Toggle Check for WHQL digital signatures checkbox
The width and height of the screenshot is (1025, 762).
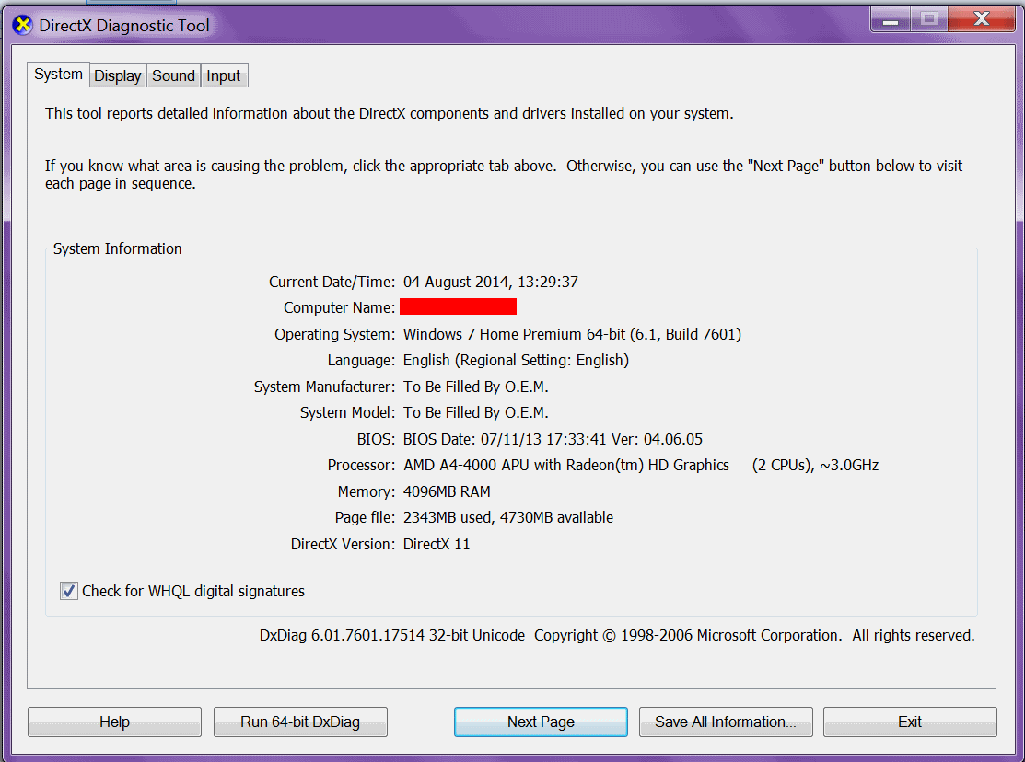tap(69, 591)
